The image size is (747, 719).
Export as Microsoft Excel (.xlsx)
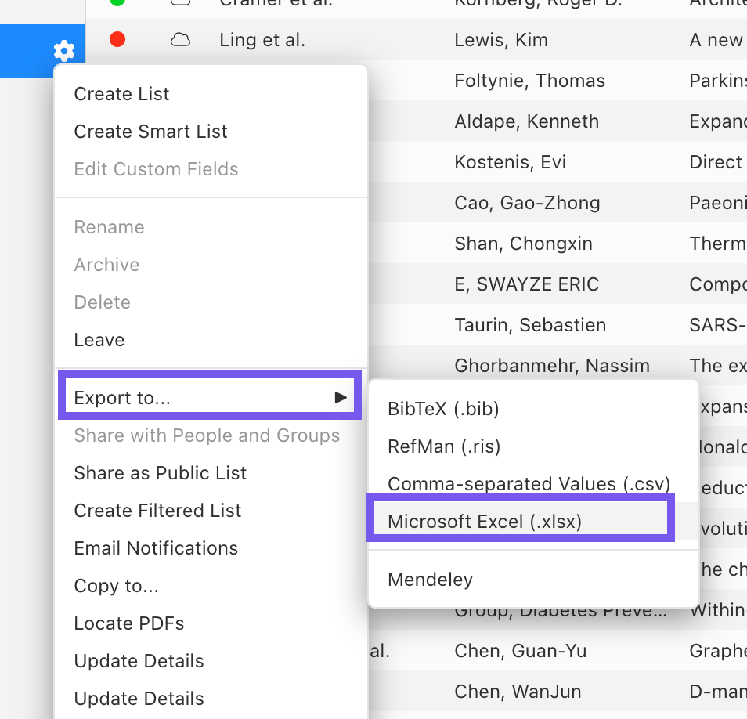(485, 522)
